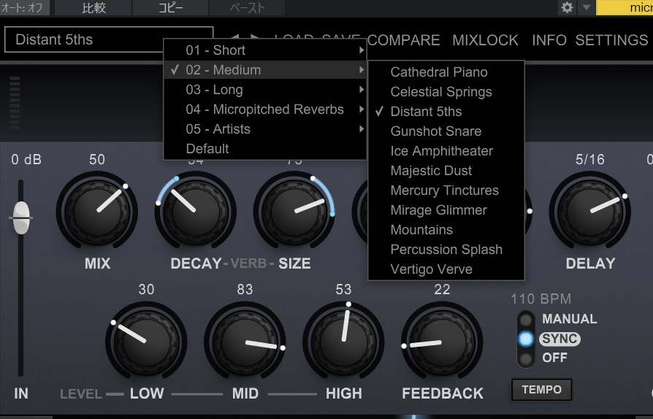Expand the 04 - Micropitched Reverbs submenu
The image size is (653, 419).
tap(264, 109)
